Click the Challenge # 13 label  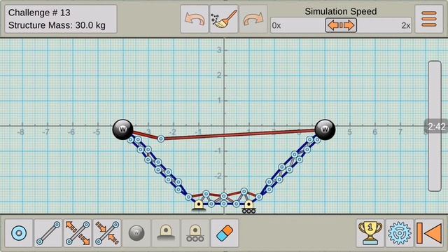tap(39, 13)
